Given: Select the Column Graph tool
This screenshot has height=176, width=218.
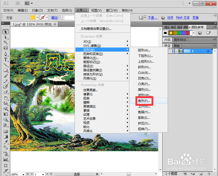Looking at the screenshot, I should click(x=6, y=159).
